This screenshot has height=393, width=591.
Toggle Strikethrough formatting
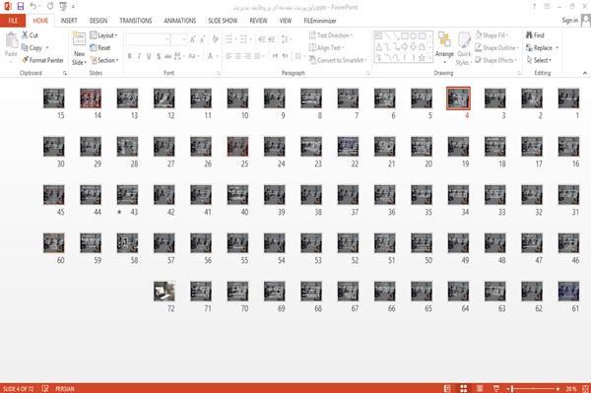coord(168,56)
